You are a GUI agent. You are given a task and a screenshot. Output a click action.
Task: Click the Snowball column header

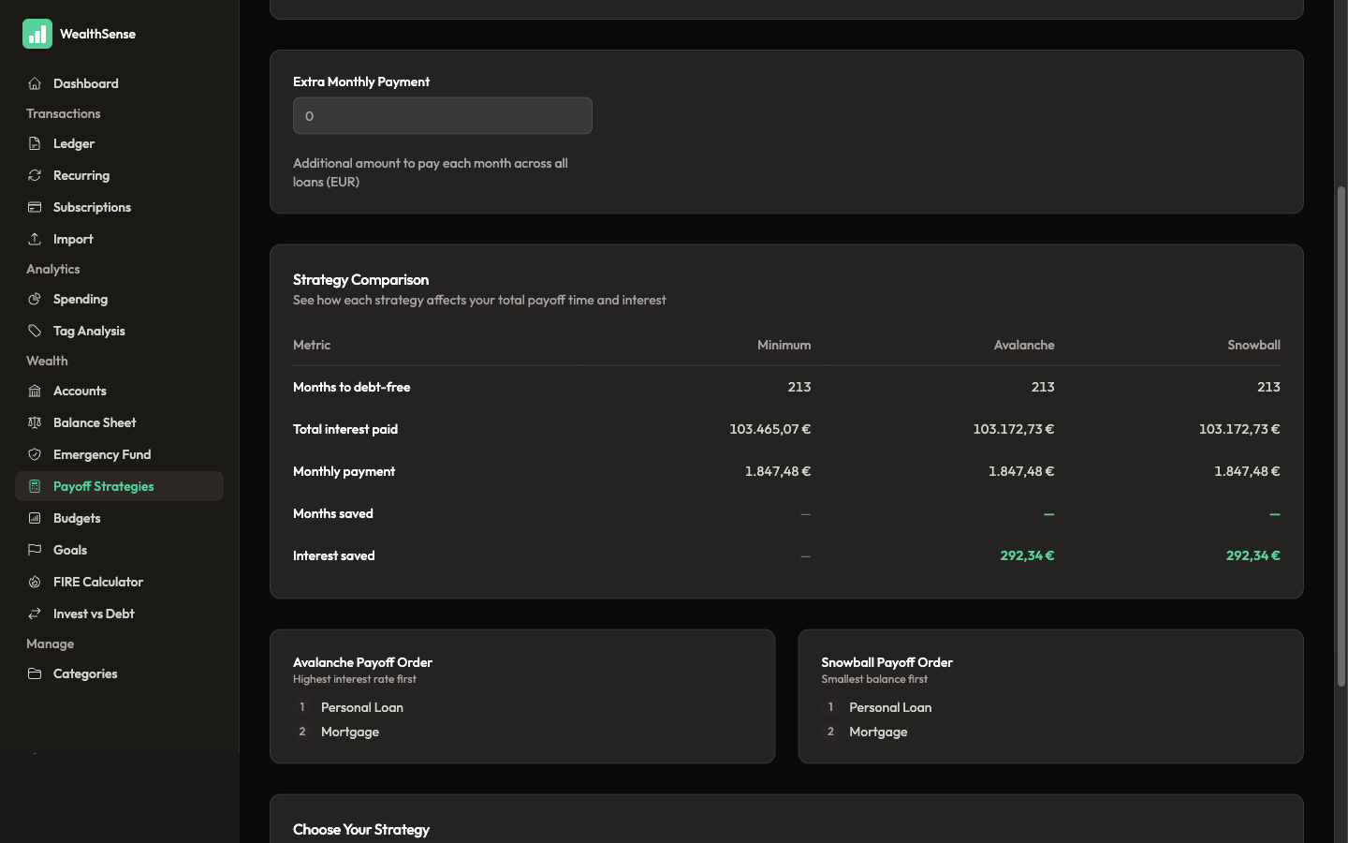coord(1253,345)
